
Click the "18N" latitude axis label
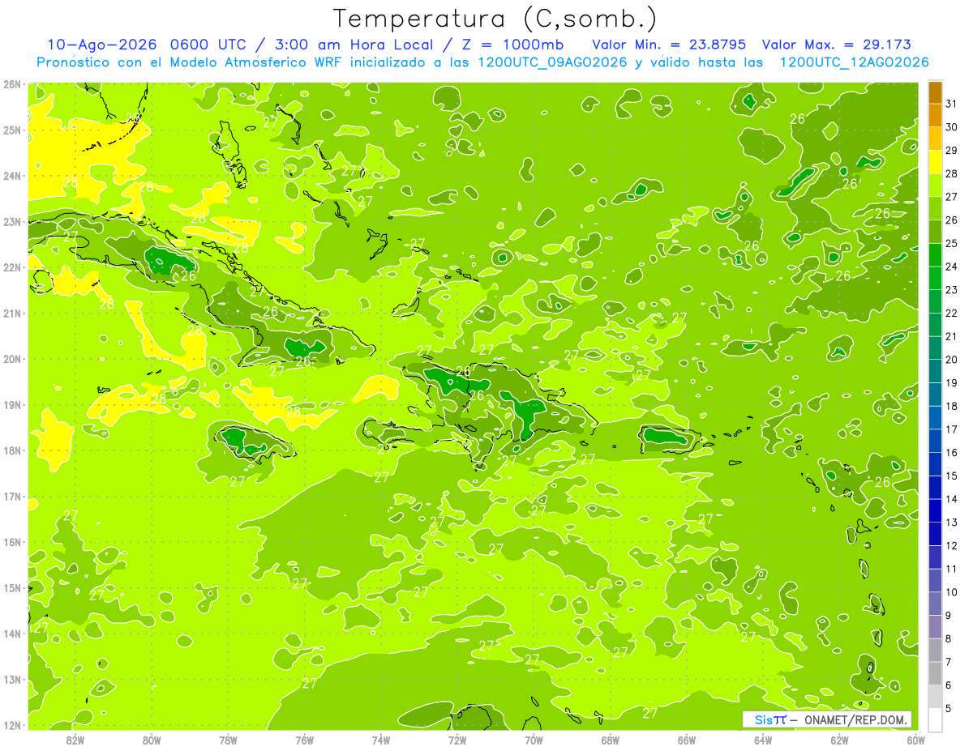12,450
